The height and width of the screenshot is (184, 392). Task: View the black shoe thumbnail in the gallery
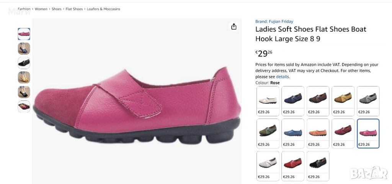pos(24,63)
